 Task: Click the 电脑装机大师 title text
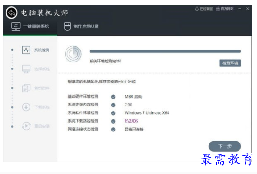(45, 13)
